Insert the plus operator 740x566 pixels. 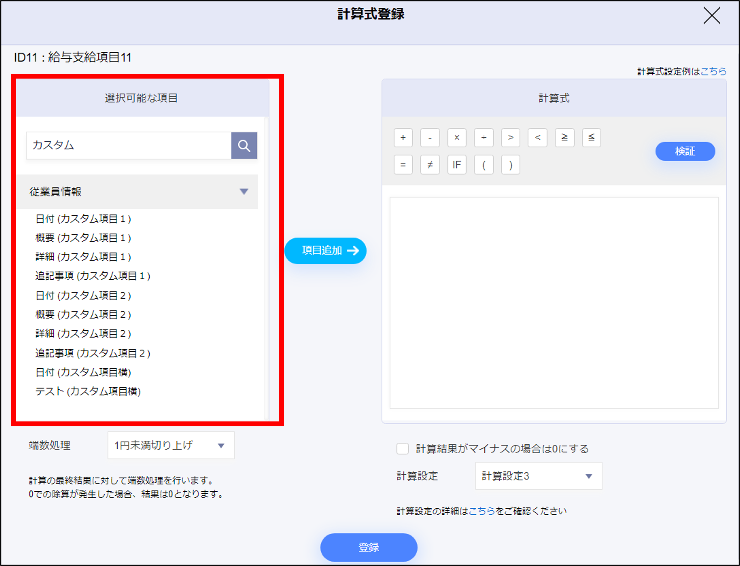[x=403, y=138]
